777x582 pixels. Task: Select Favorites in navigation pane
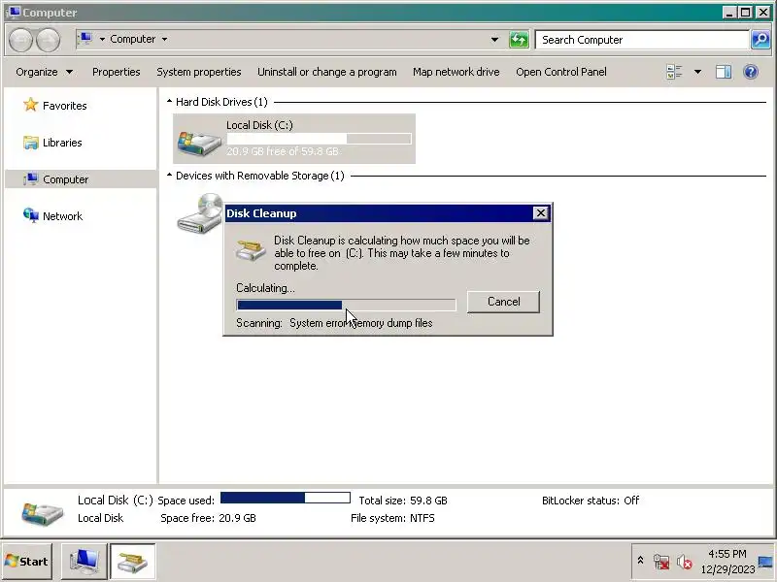64,106
